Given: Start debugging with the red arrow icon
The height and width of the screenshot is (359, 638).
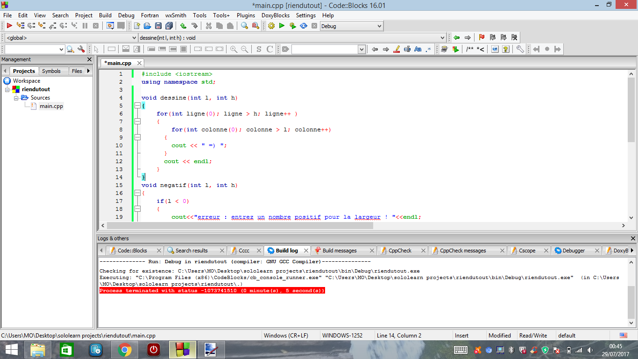Looking at the screenshot, I should point(9,26).
